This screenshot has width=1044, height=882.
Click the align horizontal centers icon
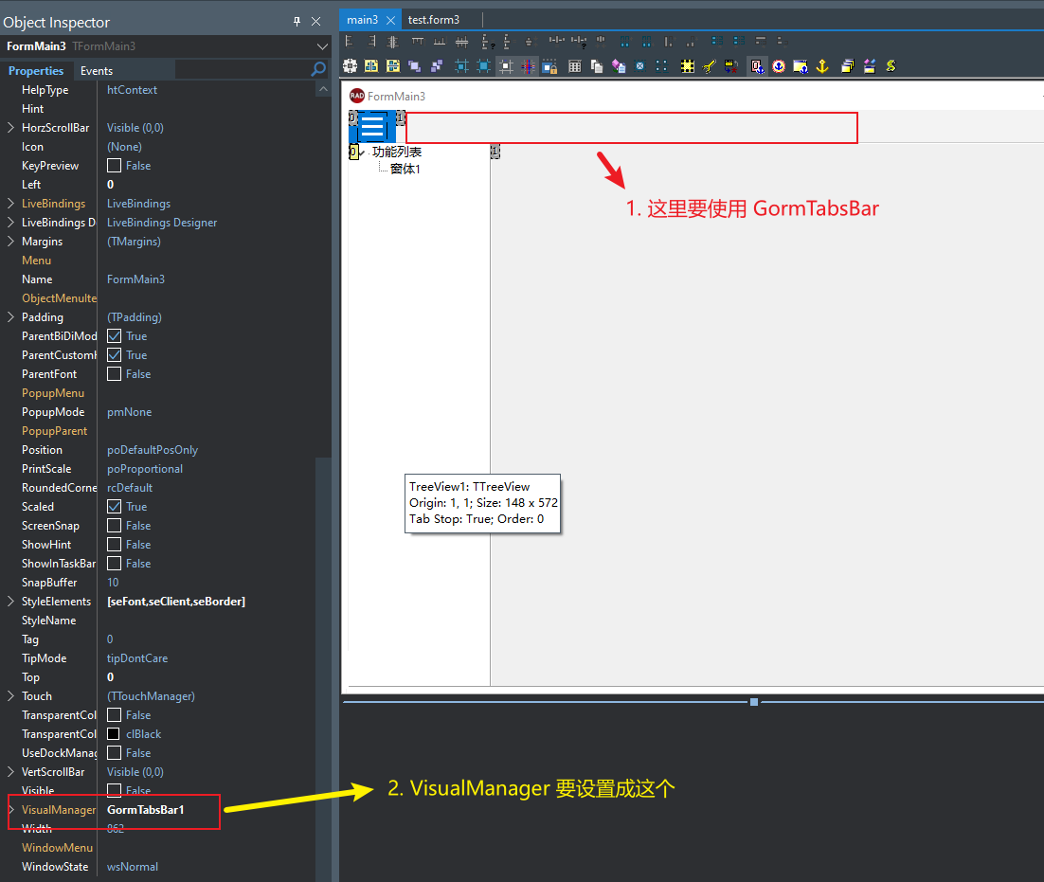(x=393, y=42)
